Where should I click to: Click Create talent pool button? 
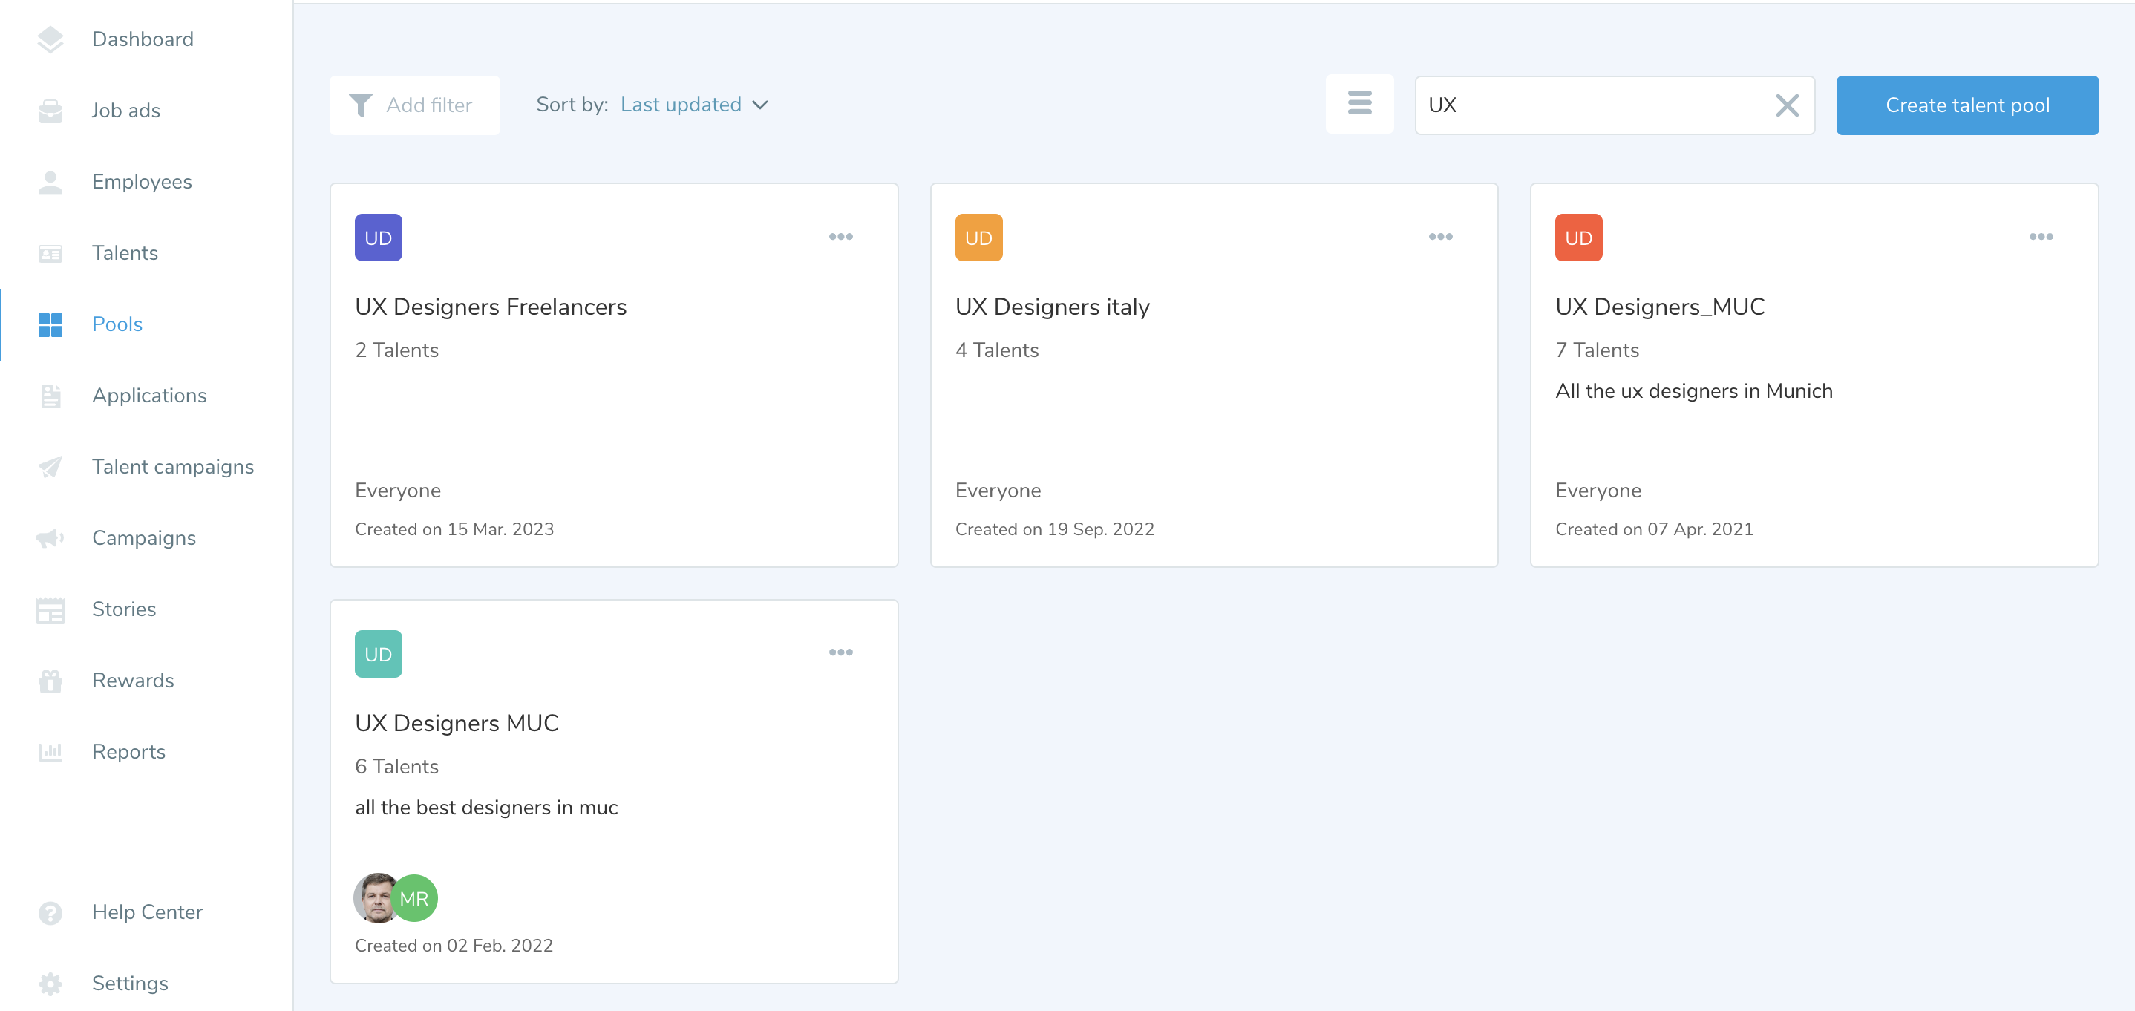pyautogui.click(x=1966, y=105)
